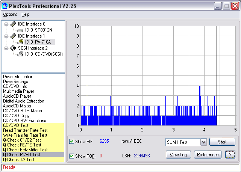The image size is (241, 172).
Task: Click the PIF value 6295
Action: [104, 141]
